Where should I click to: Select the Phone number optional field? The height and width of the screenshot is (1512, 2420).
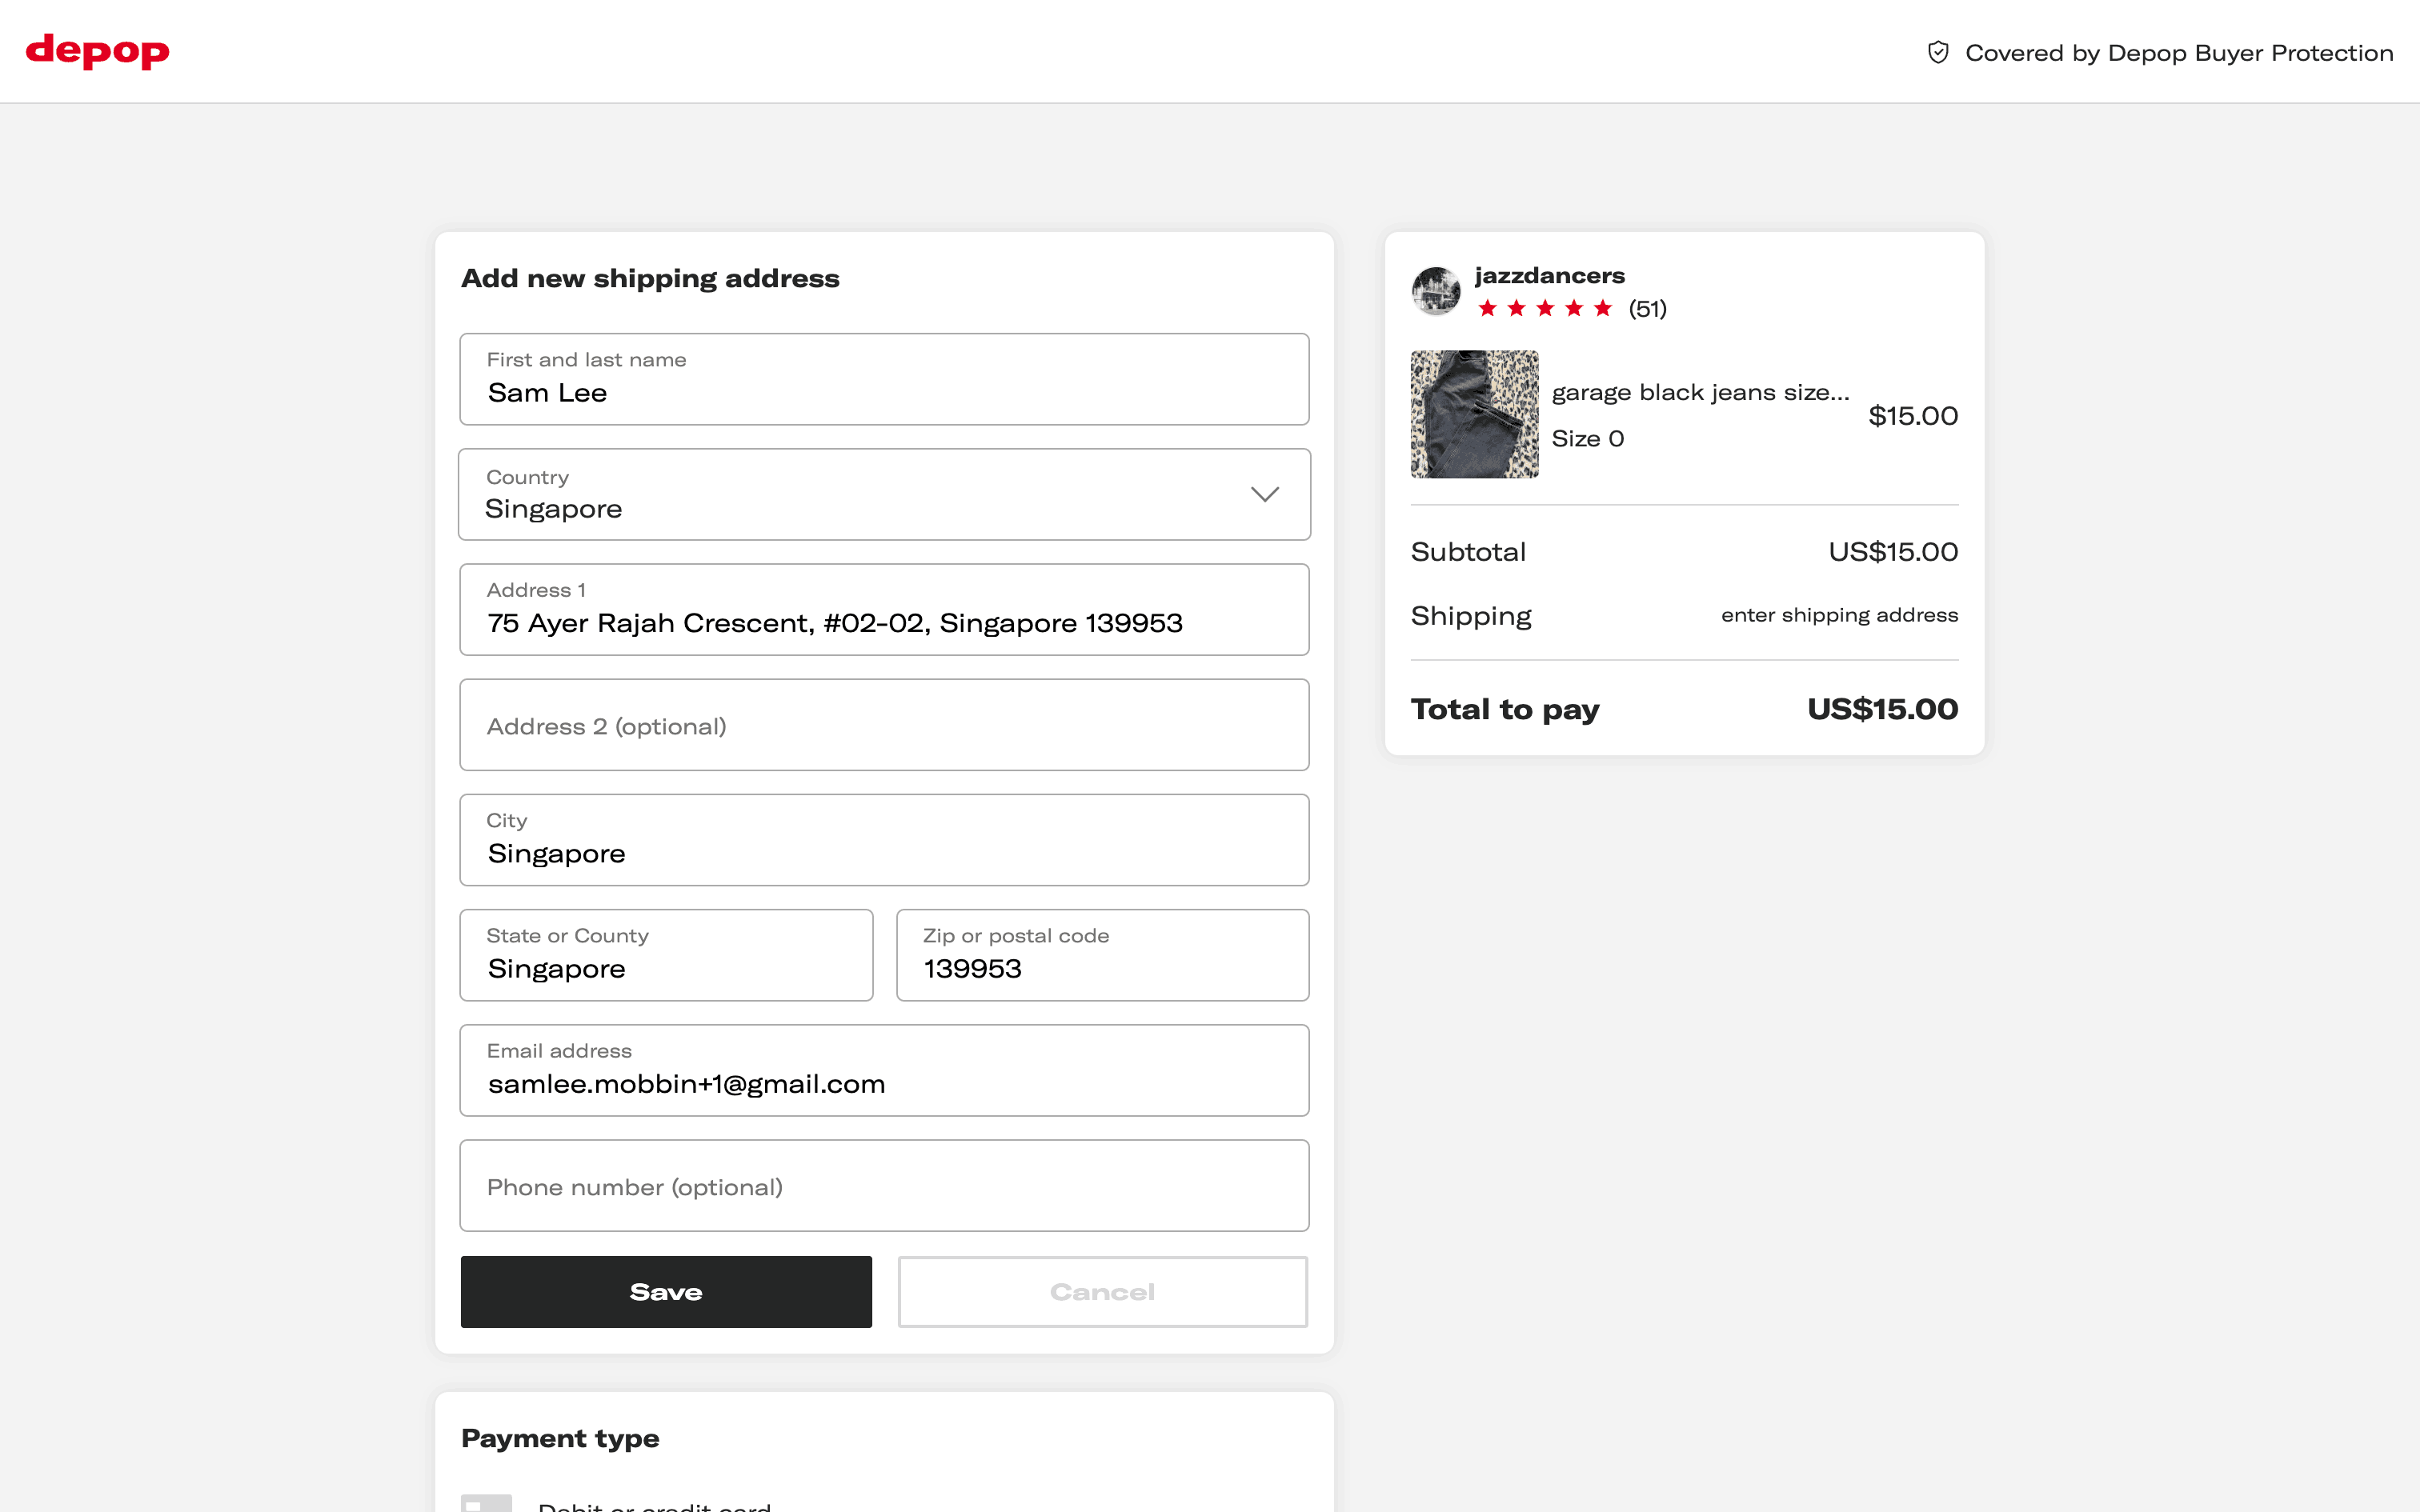[884, 1187]
